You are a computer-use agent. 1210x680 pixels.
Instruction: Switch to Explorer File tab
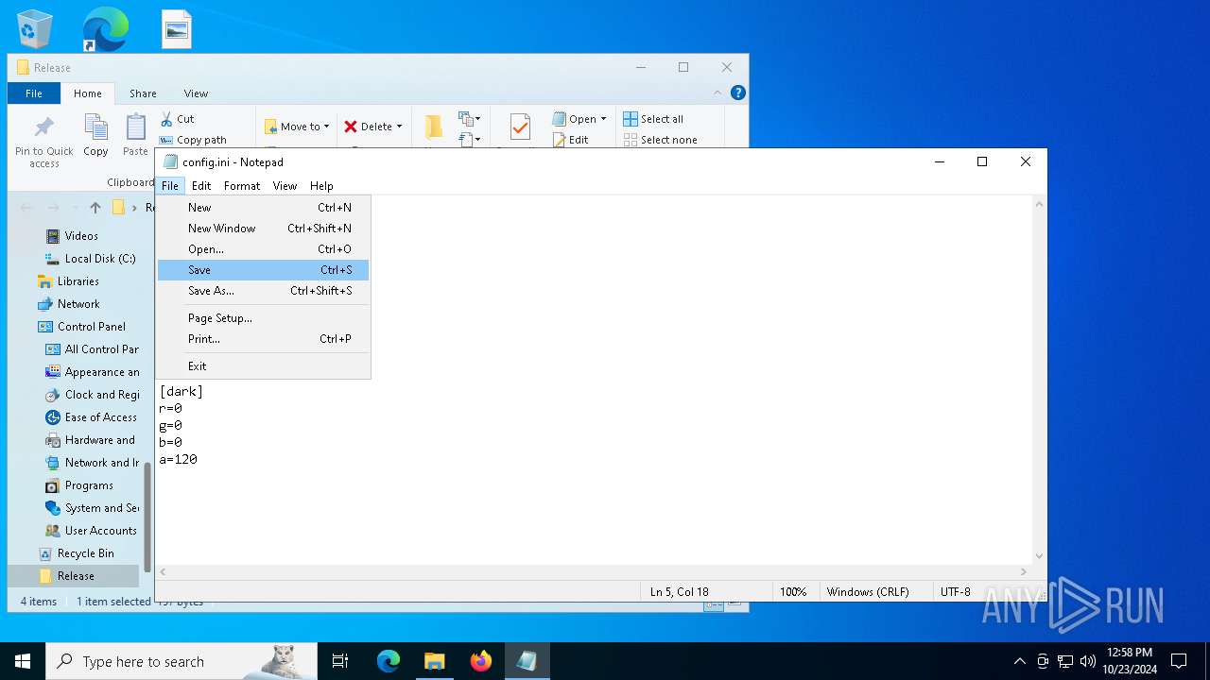tap(34, 93)
